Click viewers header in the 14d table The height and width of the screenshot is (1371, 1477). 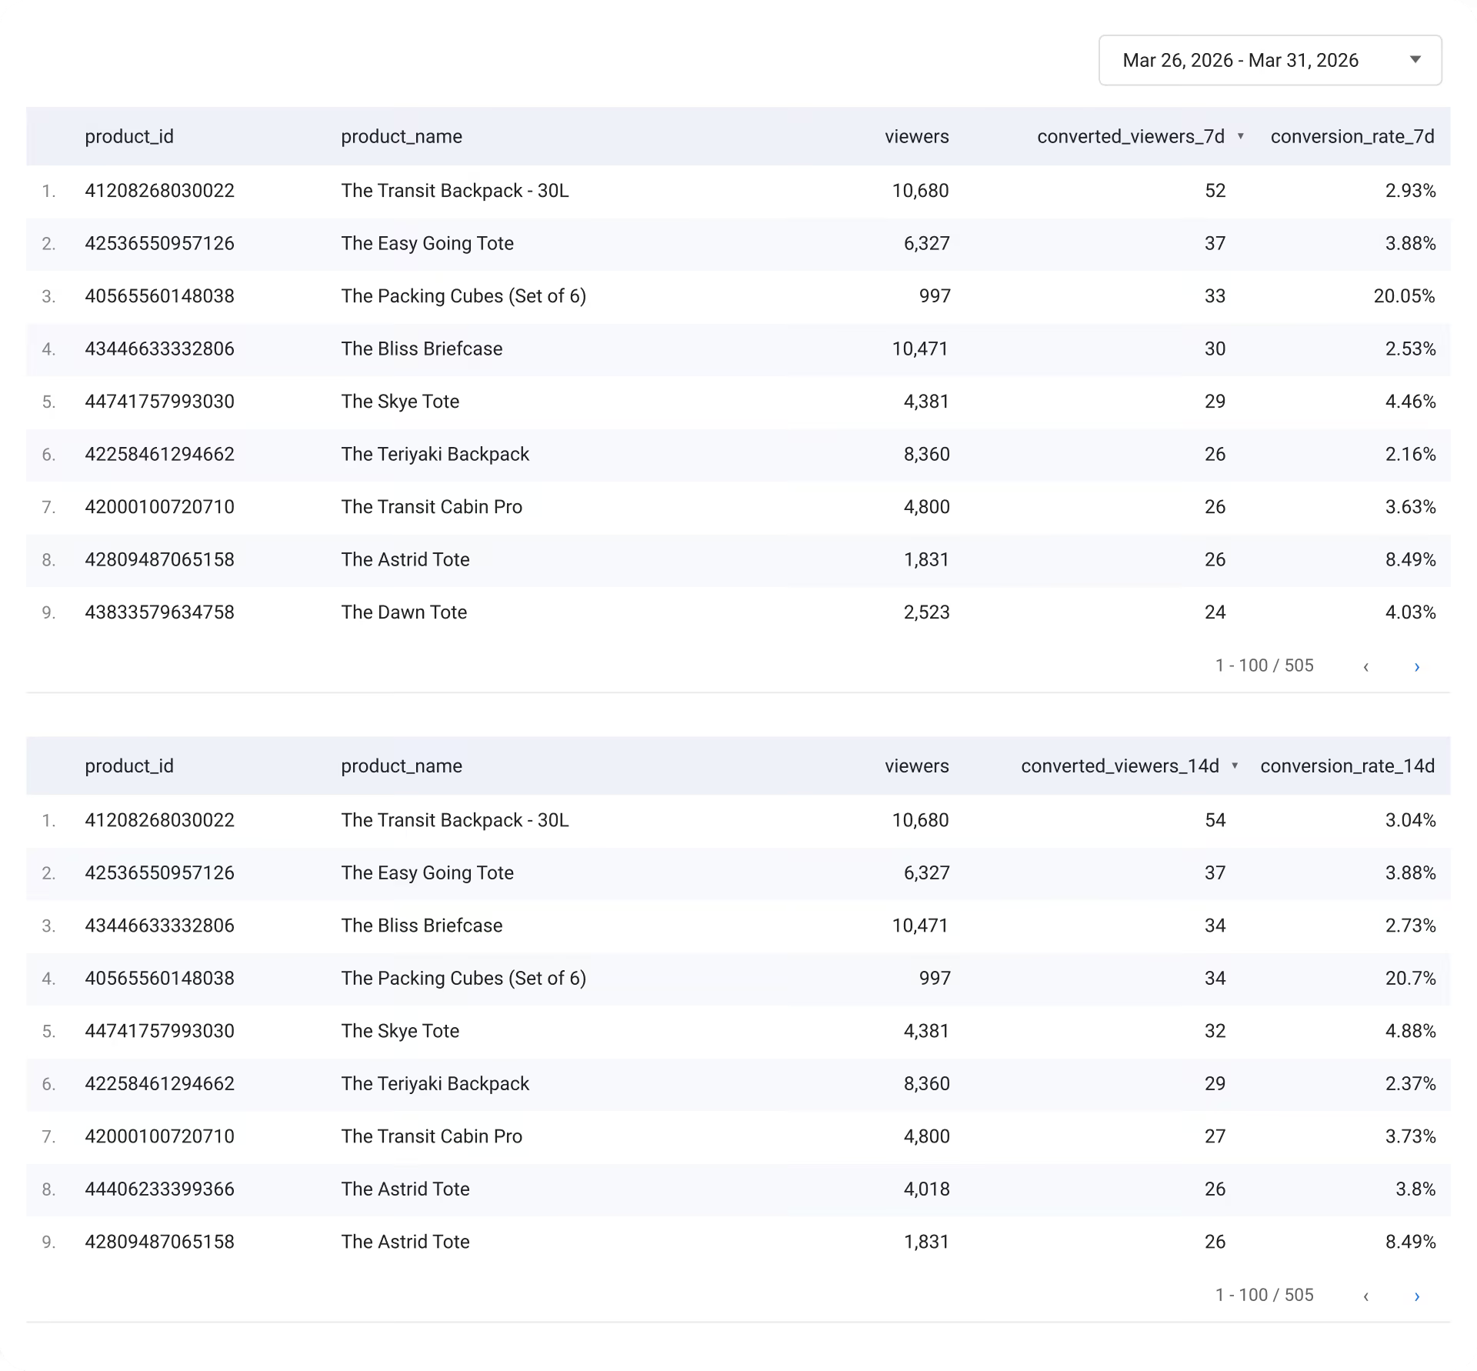(x=916, y=766)
